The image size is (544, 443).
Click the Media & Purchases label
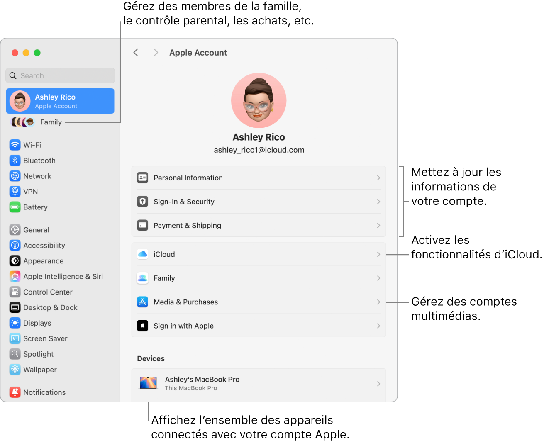[185, 302]
